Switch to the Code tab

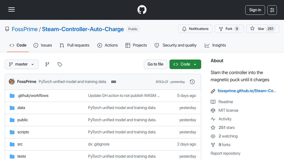(x=18, y=45)
